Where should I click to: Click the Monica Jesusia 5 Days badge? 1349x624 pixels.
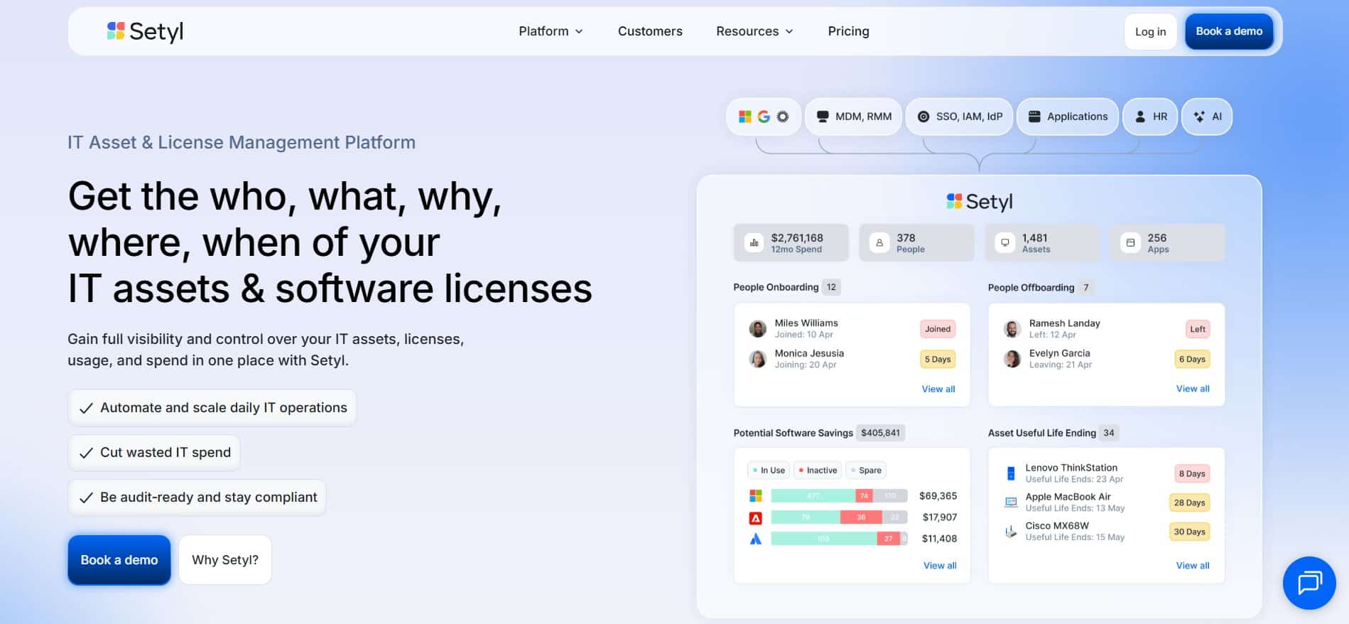(938, 359)
